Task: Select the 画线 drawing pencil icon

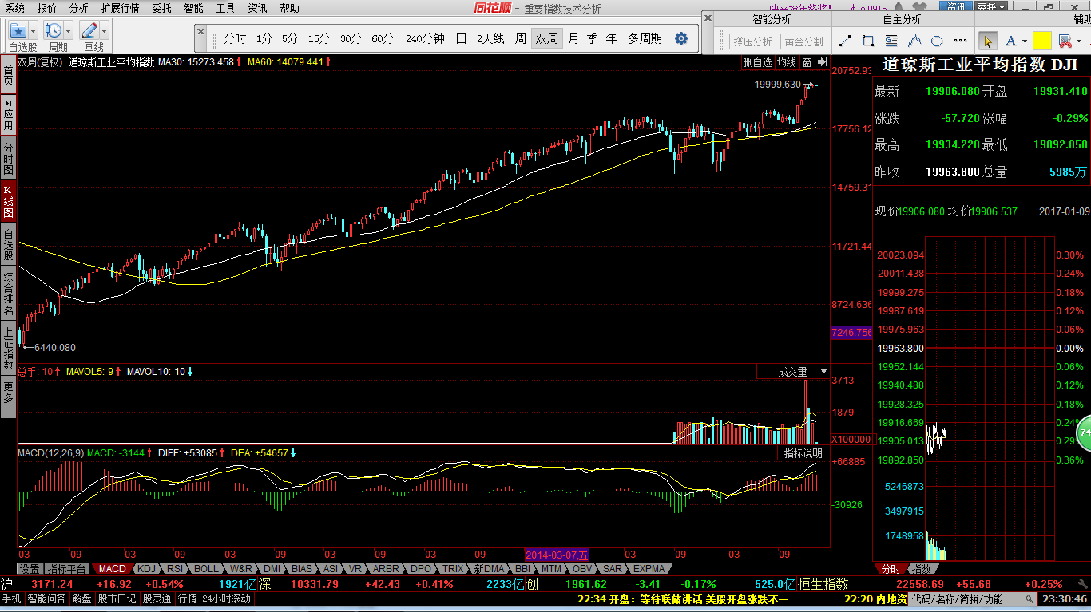Action: 89,30
